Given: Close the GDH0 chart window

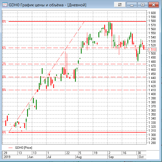Looking at the screenshot, I should [154, 5].
